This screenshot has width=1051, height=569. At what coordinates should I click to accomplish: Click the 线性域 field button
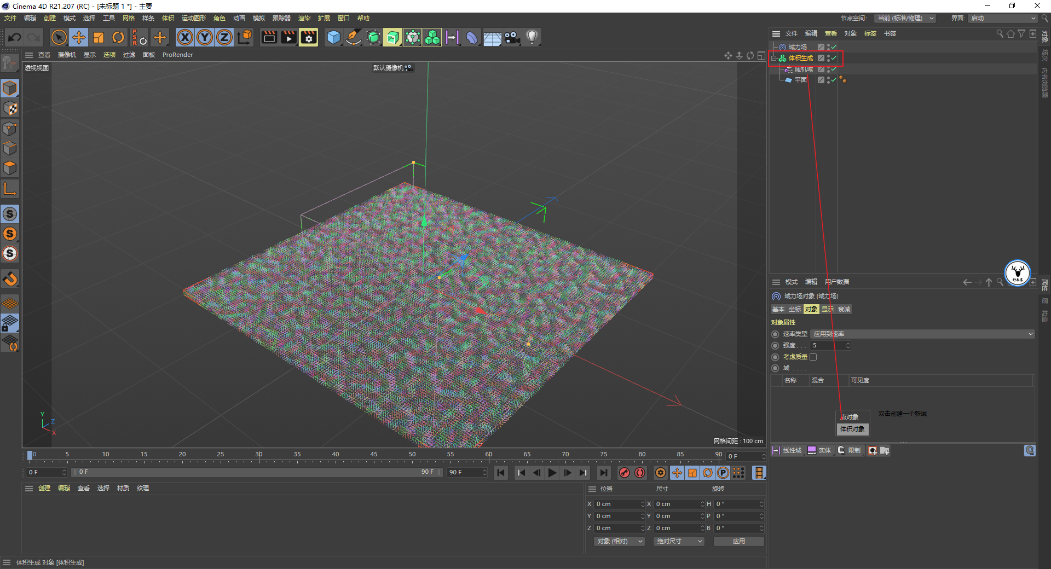787,450
